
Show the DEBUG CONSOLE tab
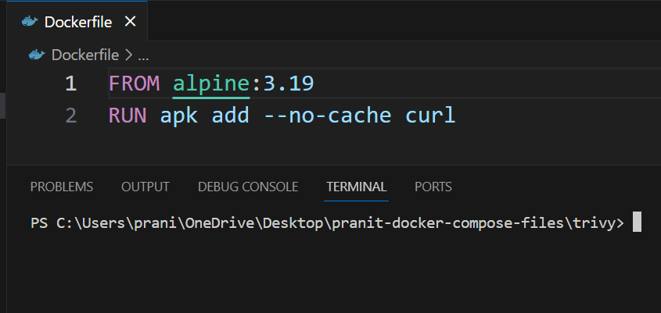point(248,187)
